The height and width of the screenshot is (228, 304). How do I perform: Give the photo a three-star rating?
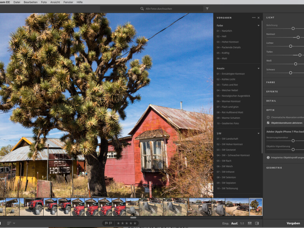point(127,223)
